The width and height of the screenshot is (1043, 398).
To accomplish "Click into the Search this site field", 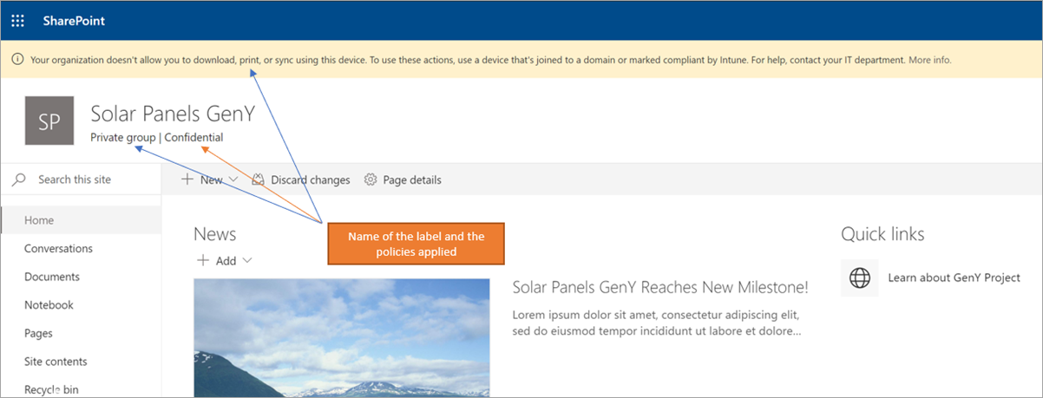I will (87, 179).
